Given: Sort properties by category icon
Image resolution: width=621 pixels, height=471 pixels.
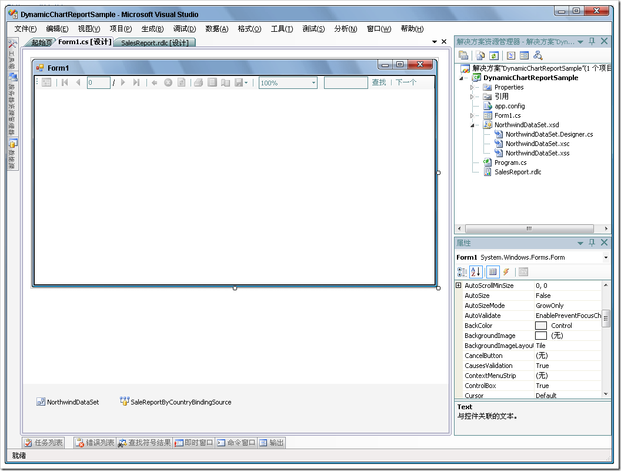Looking at the screenshot, I should coord(462,271).
